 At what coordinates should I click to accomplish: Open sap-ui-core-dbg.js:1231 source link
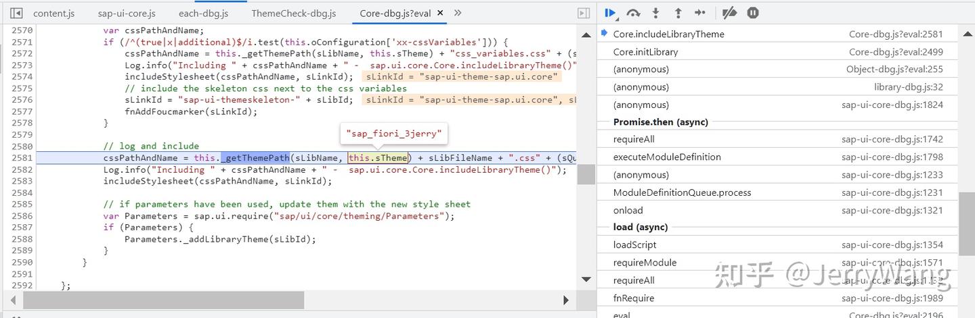[892, 192]
